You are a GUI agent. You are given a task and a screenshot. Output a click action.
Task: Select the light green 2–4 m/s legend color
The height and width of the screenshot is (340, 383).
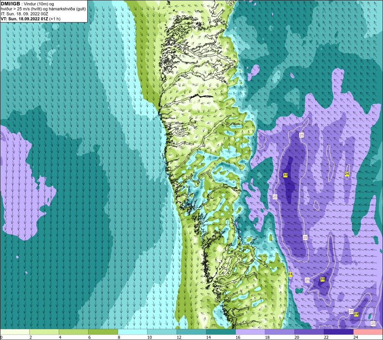(44, 332)
